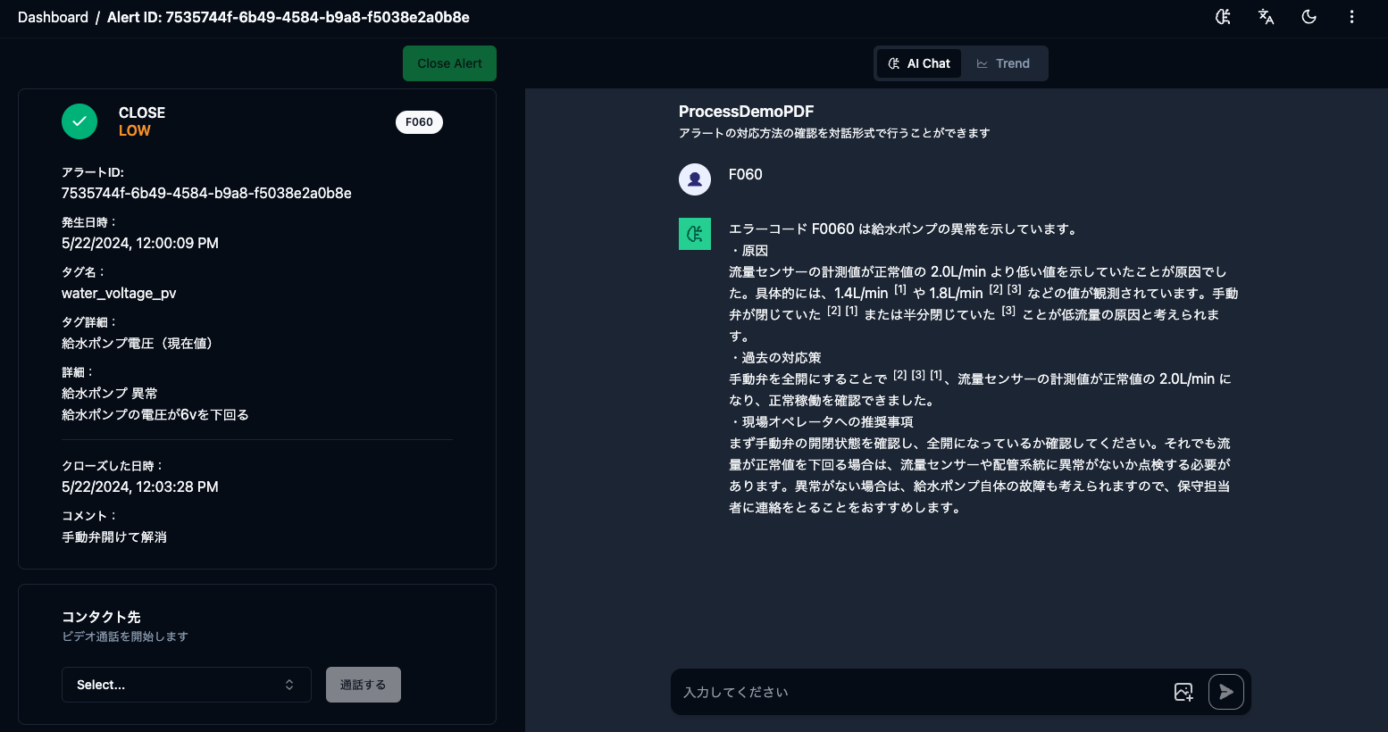This screenshot has width=1388, height=732.
Task: Attach an image to the chat message
Action: pyautogui.click(x=1183, y=692)
